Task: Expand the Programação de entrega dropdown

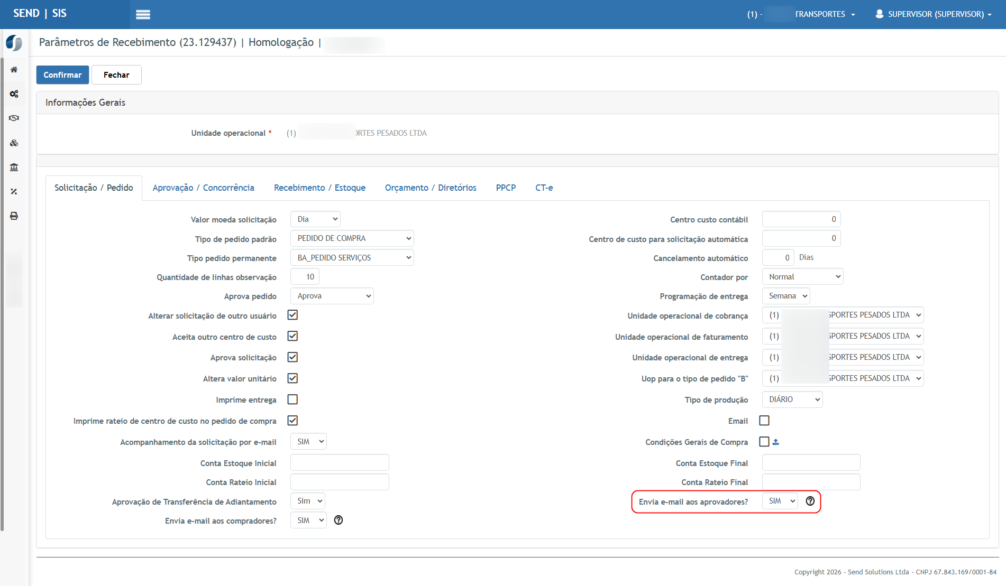Action: [x=786, y=296]
